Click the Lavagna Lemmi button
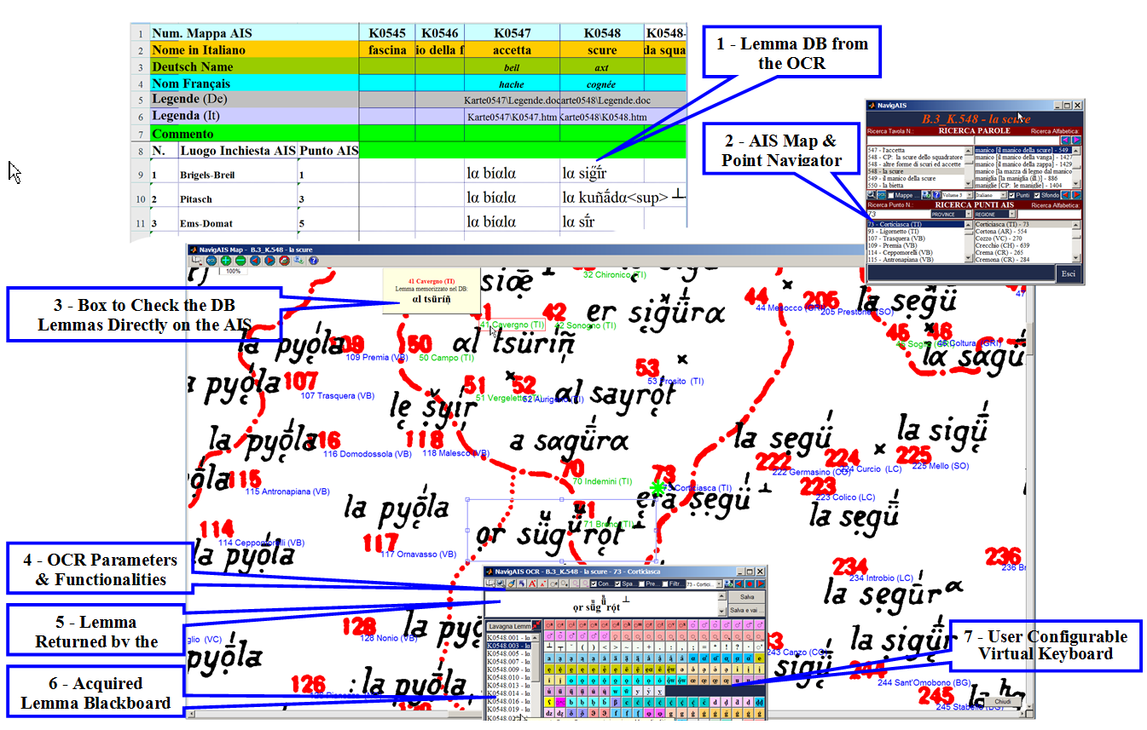The height and width of the screenshot is (730, 1147). 510,626
